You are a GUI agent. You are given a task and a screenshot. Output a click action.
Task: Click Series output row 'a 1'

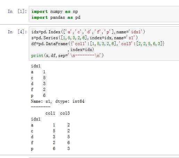(38, 72)
